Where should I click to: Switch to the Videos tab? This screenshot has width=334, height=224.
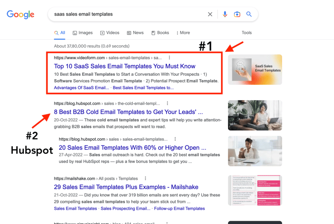coord(110,33)
